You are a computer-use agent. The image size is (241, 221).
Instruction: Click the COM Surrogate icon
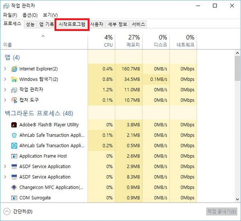tap(14, 198)
